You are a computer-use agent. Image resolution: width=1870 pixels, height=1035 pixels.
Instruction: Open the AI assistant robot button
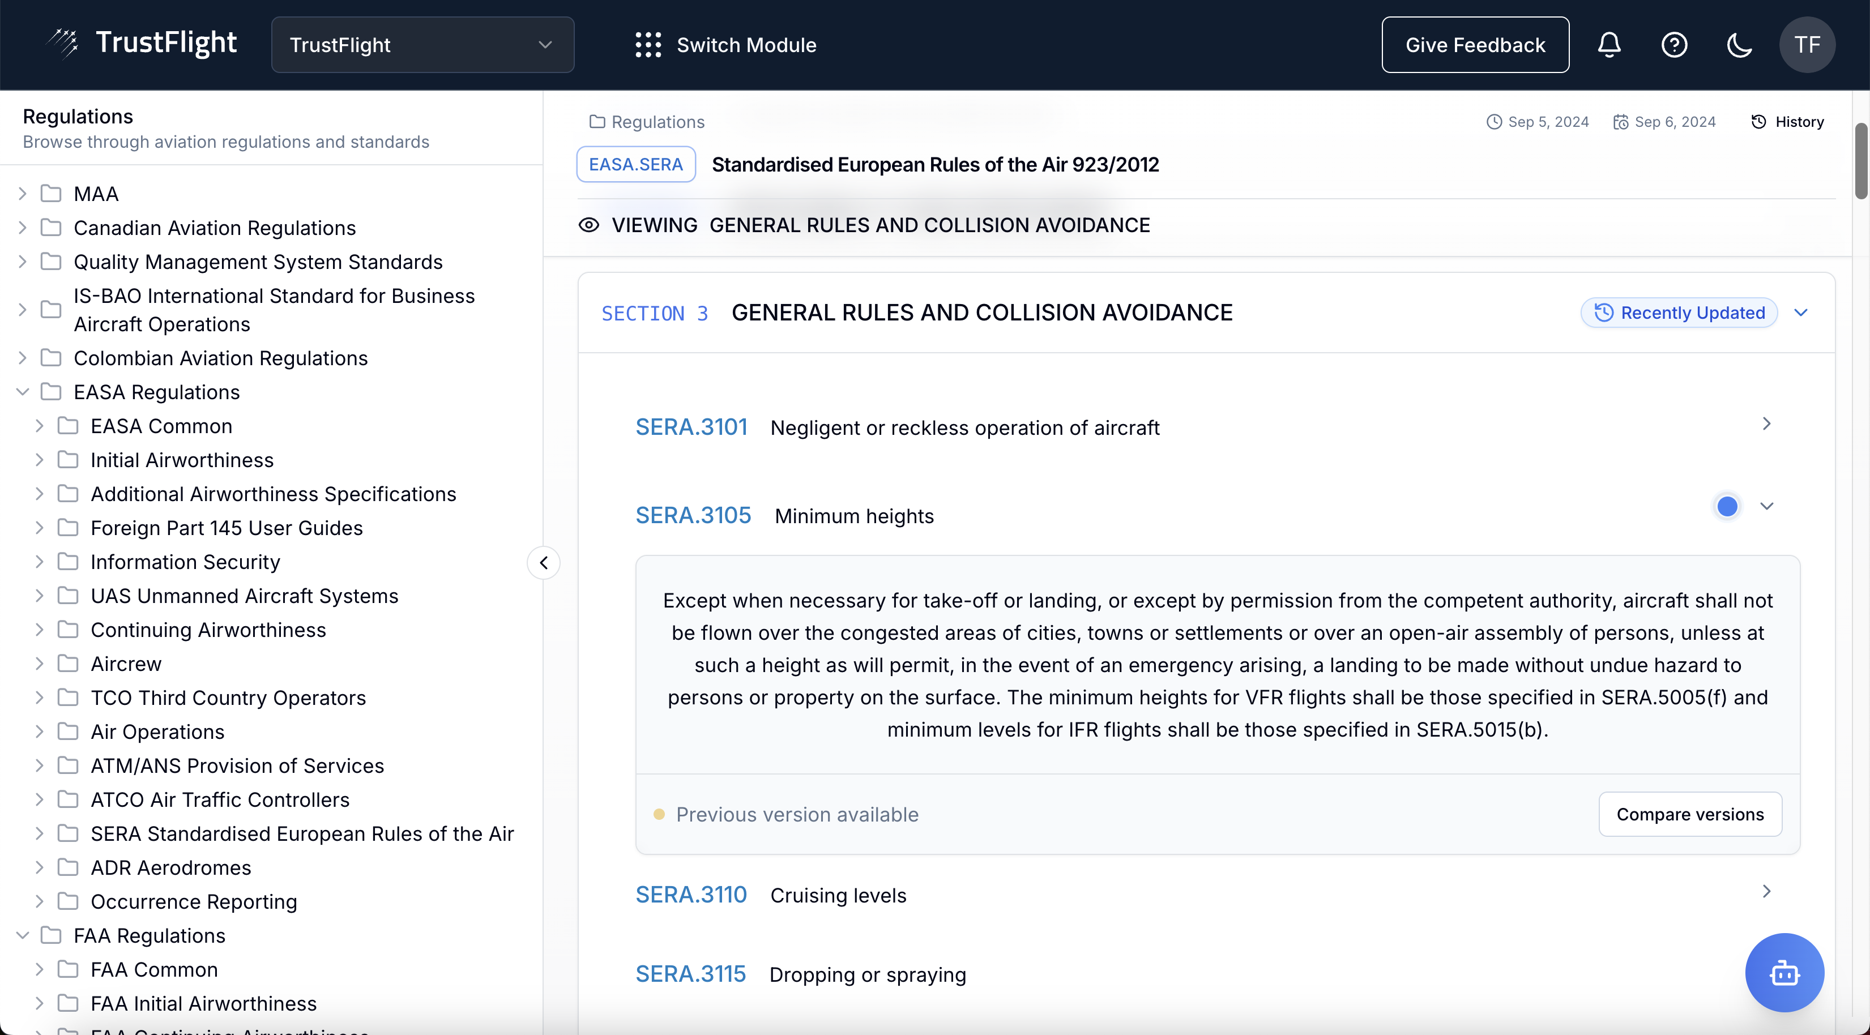(1784, 973)
